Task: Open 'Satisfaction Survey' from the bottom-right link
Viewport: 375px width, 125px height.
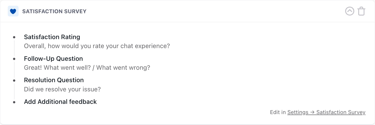Action: [341, 112]
